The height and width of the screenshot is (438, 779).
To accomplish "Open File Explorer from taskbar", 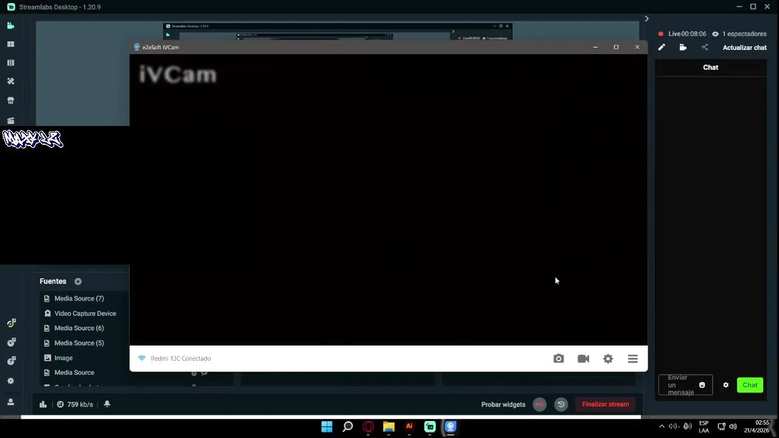I will click(x=389, y=426).
